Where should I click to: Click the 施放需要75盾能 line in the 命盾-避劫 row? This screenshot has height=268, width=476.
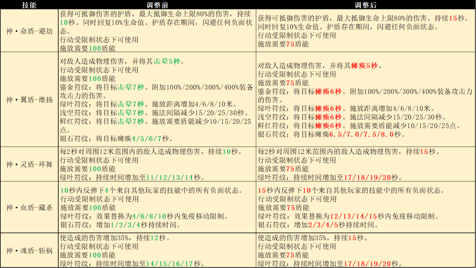tap(283, 44)
